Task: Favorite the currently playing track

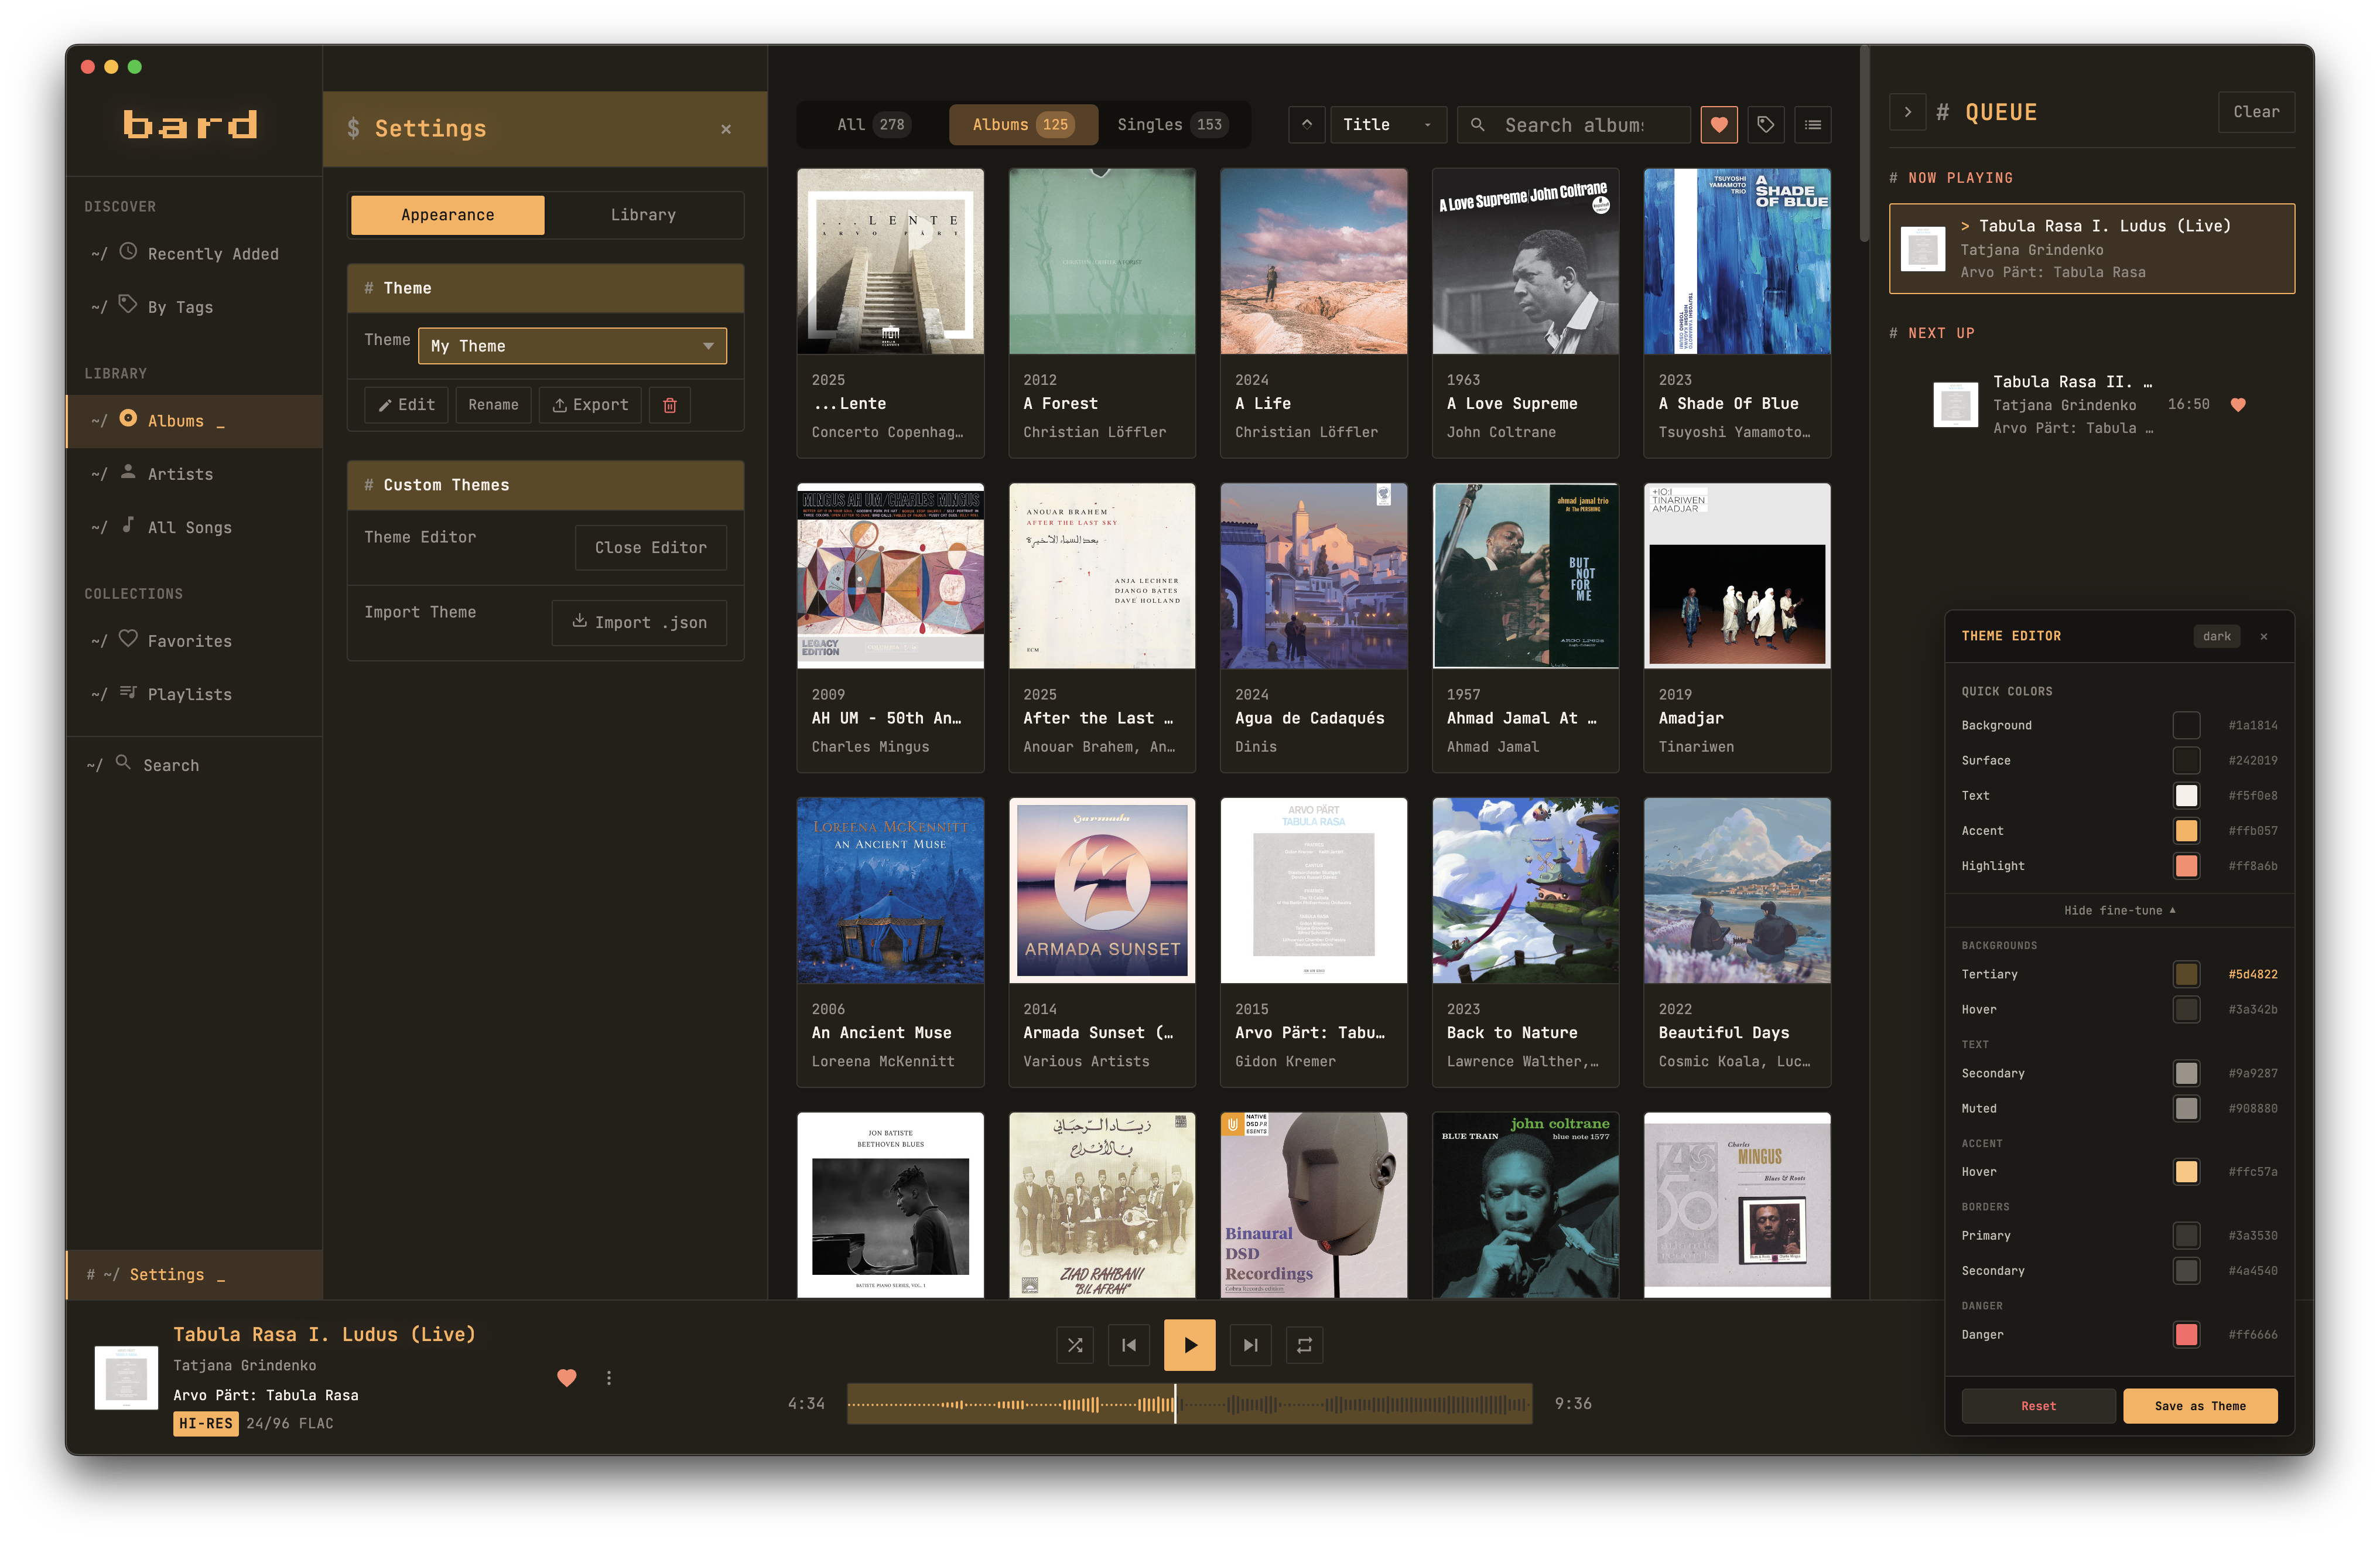Action: 567,1377
